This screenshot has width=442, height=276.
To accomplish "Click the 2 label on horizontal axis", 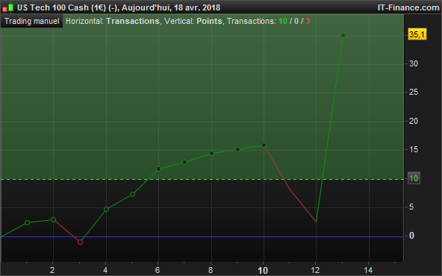I will [x=52, y=270].
